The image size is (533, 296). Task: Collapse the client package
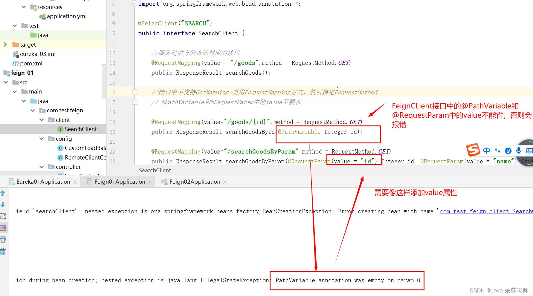coord(42,120)
